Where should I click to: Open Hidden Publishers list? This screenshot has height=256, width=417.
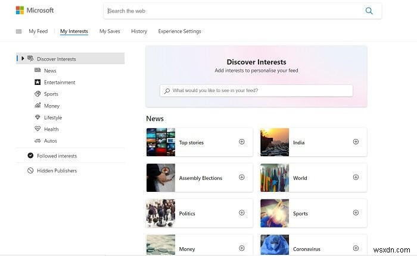coord(57,170)
